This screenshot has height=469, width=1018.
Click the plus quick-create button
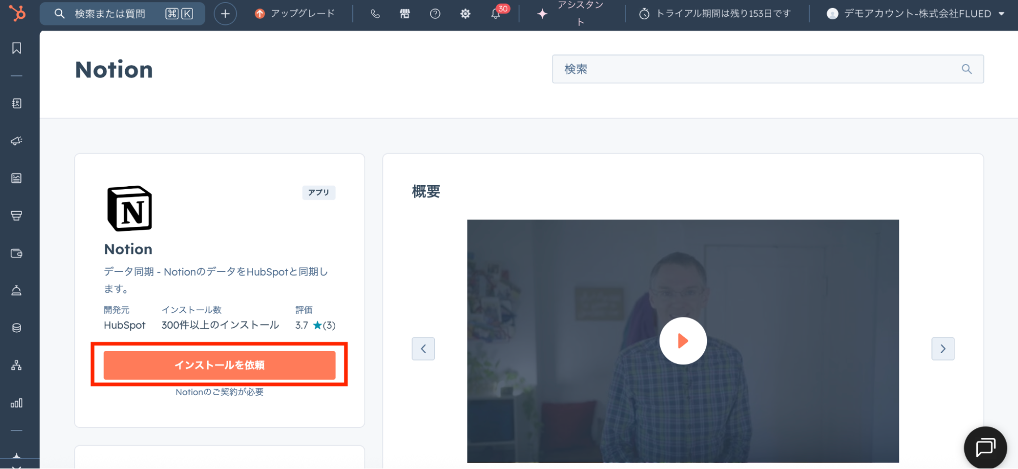pyautogui.click(x=225, y=14)
